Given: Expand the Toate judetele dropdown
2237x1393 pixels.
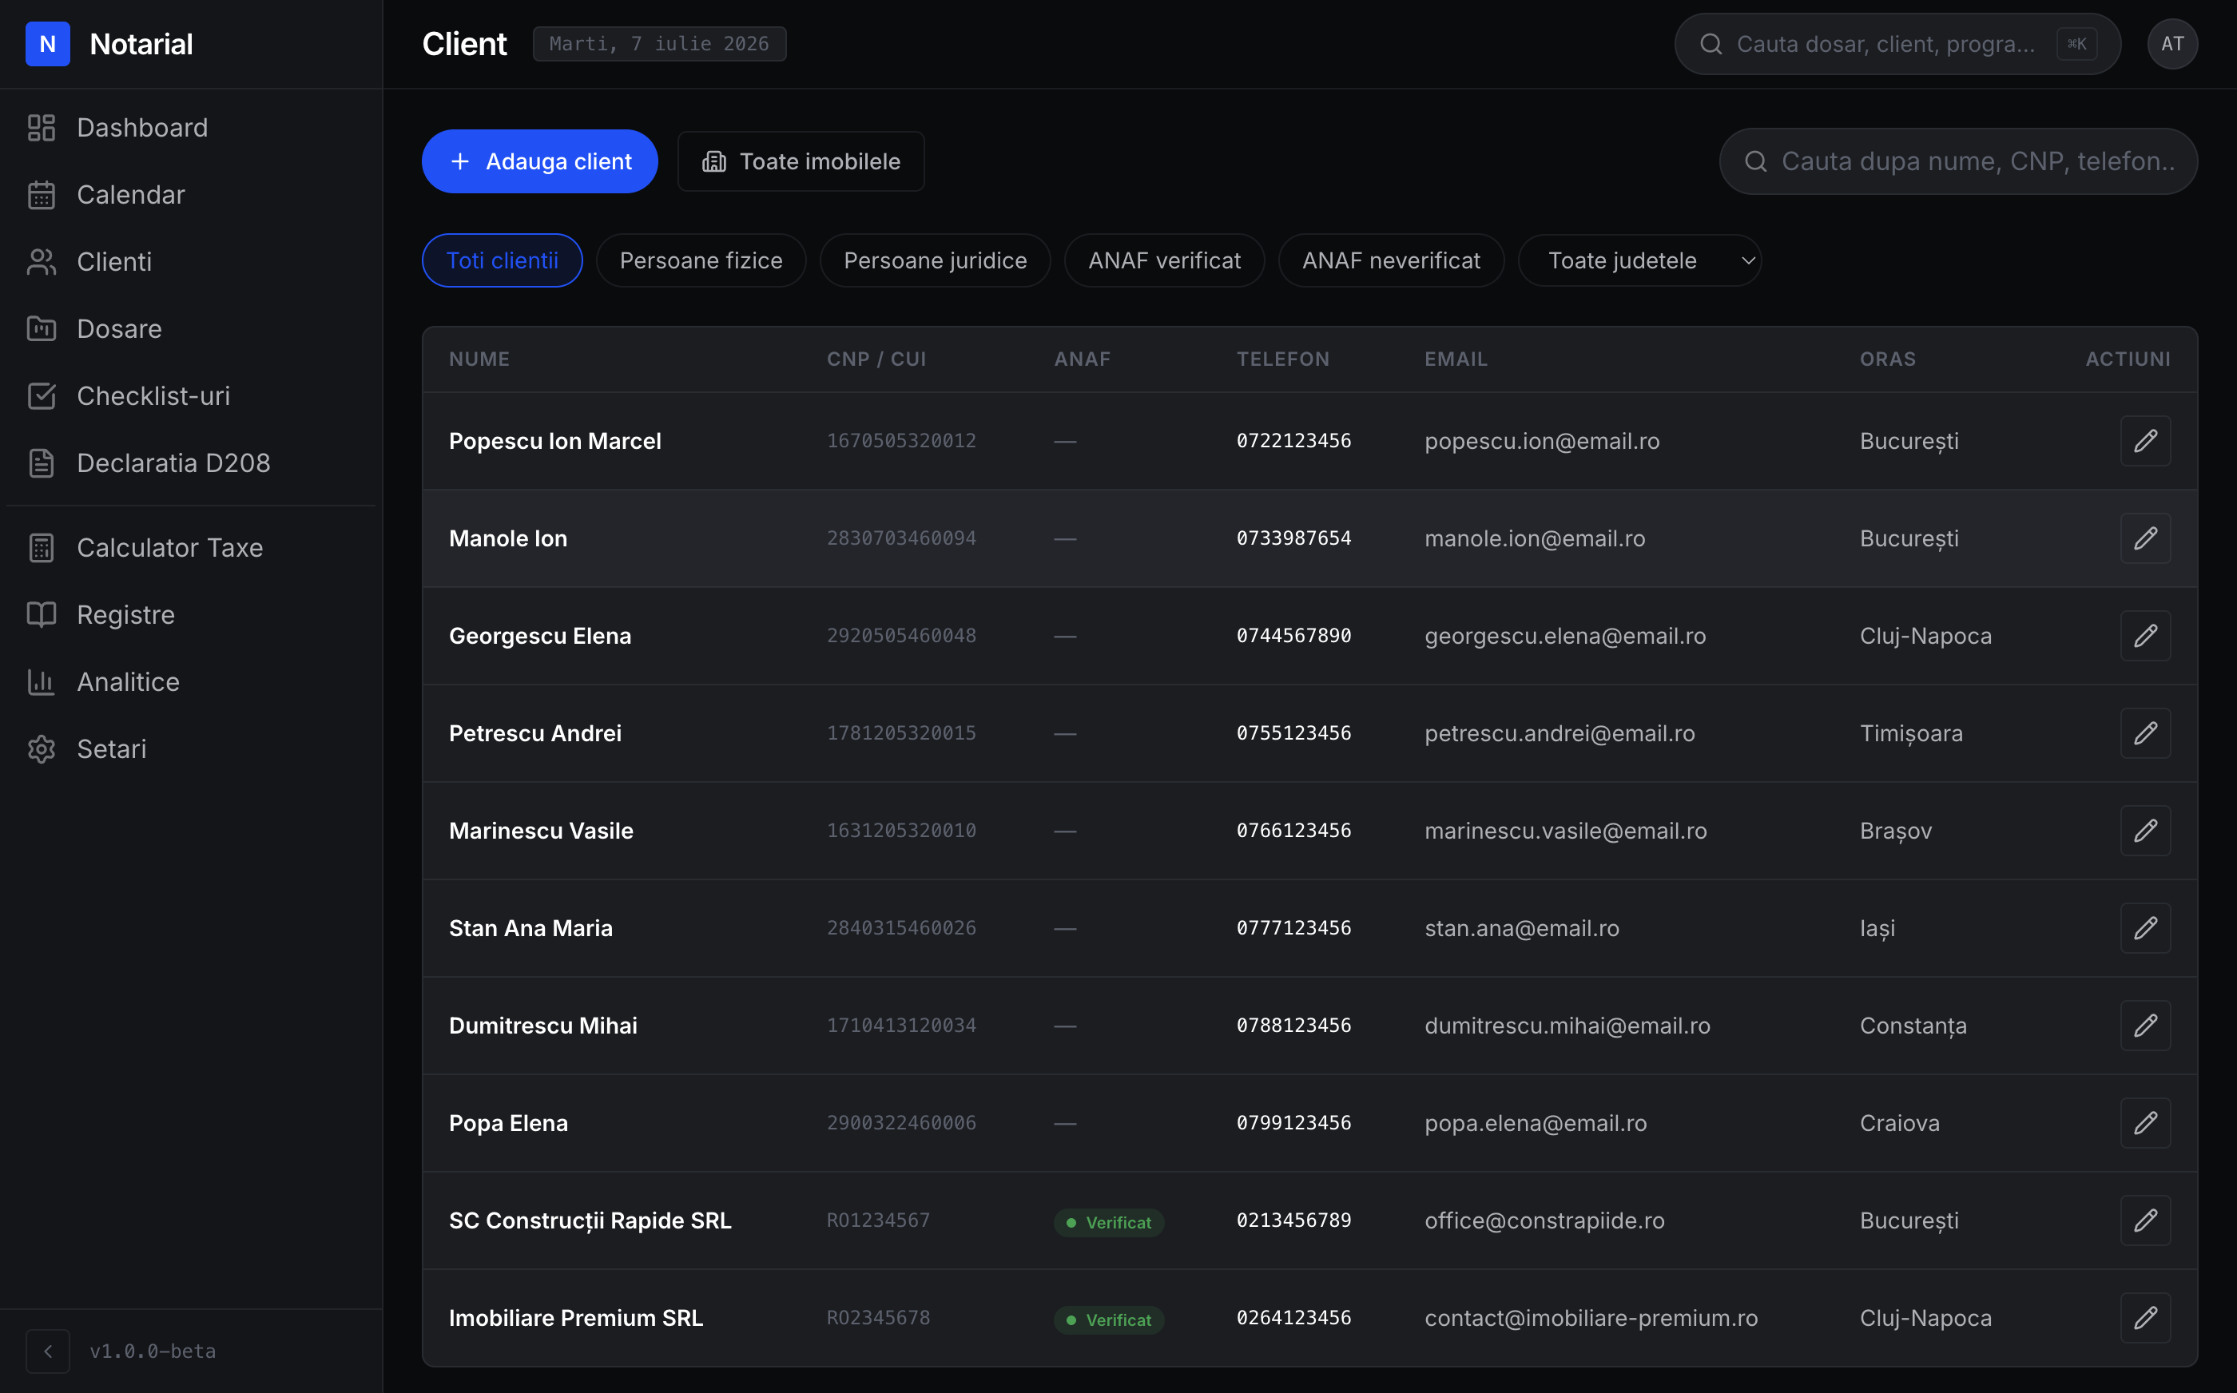Looking at the screenshot, I should [x=1639, y=260].
